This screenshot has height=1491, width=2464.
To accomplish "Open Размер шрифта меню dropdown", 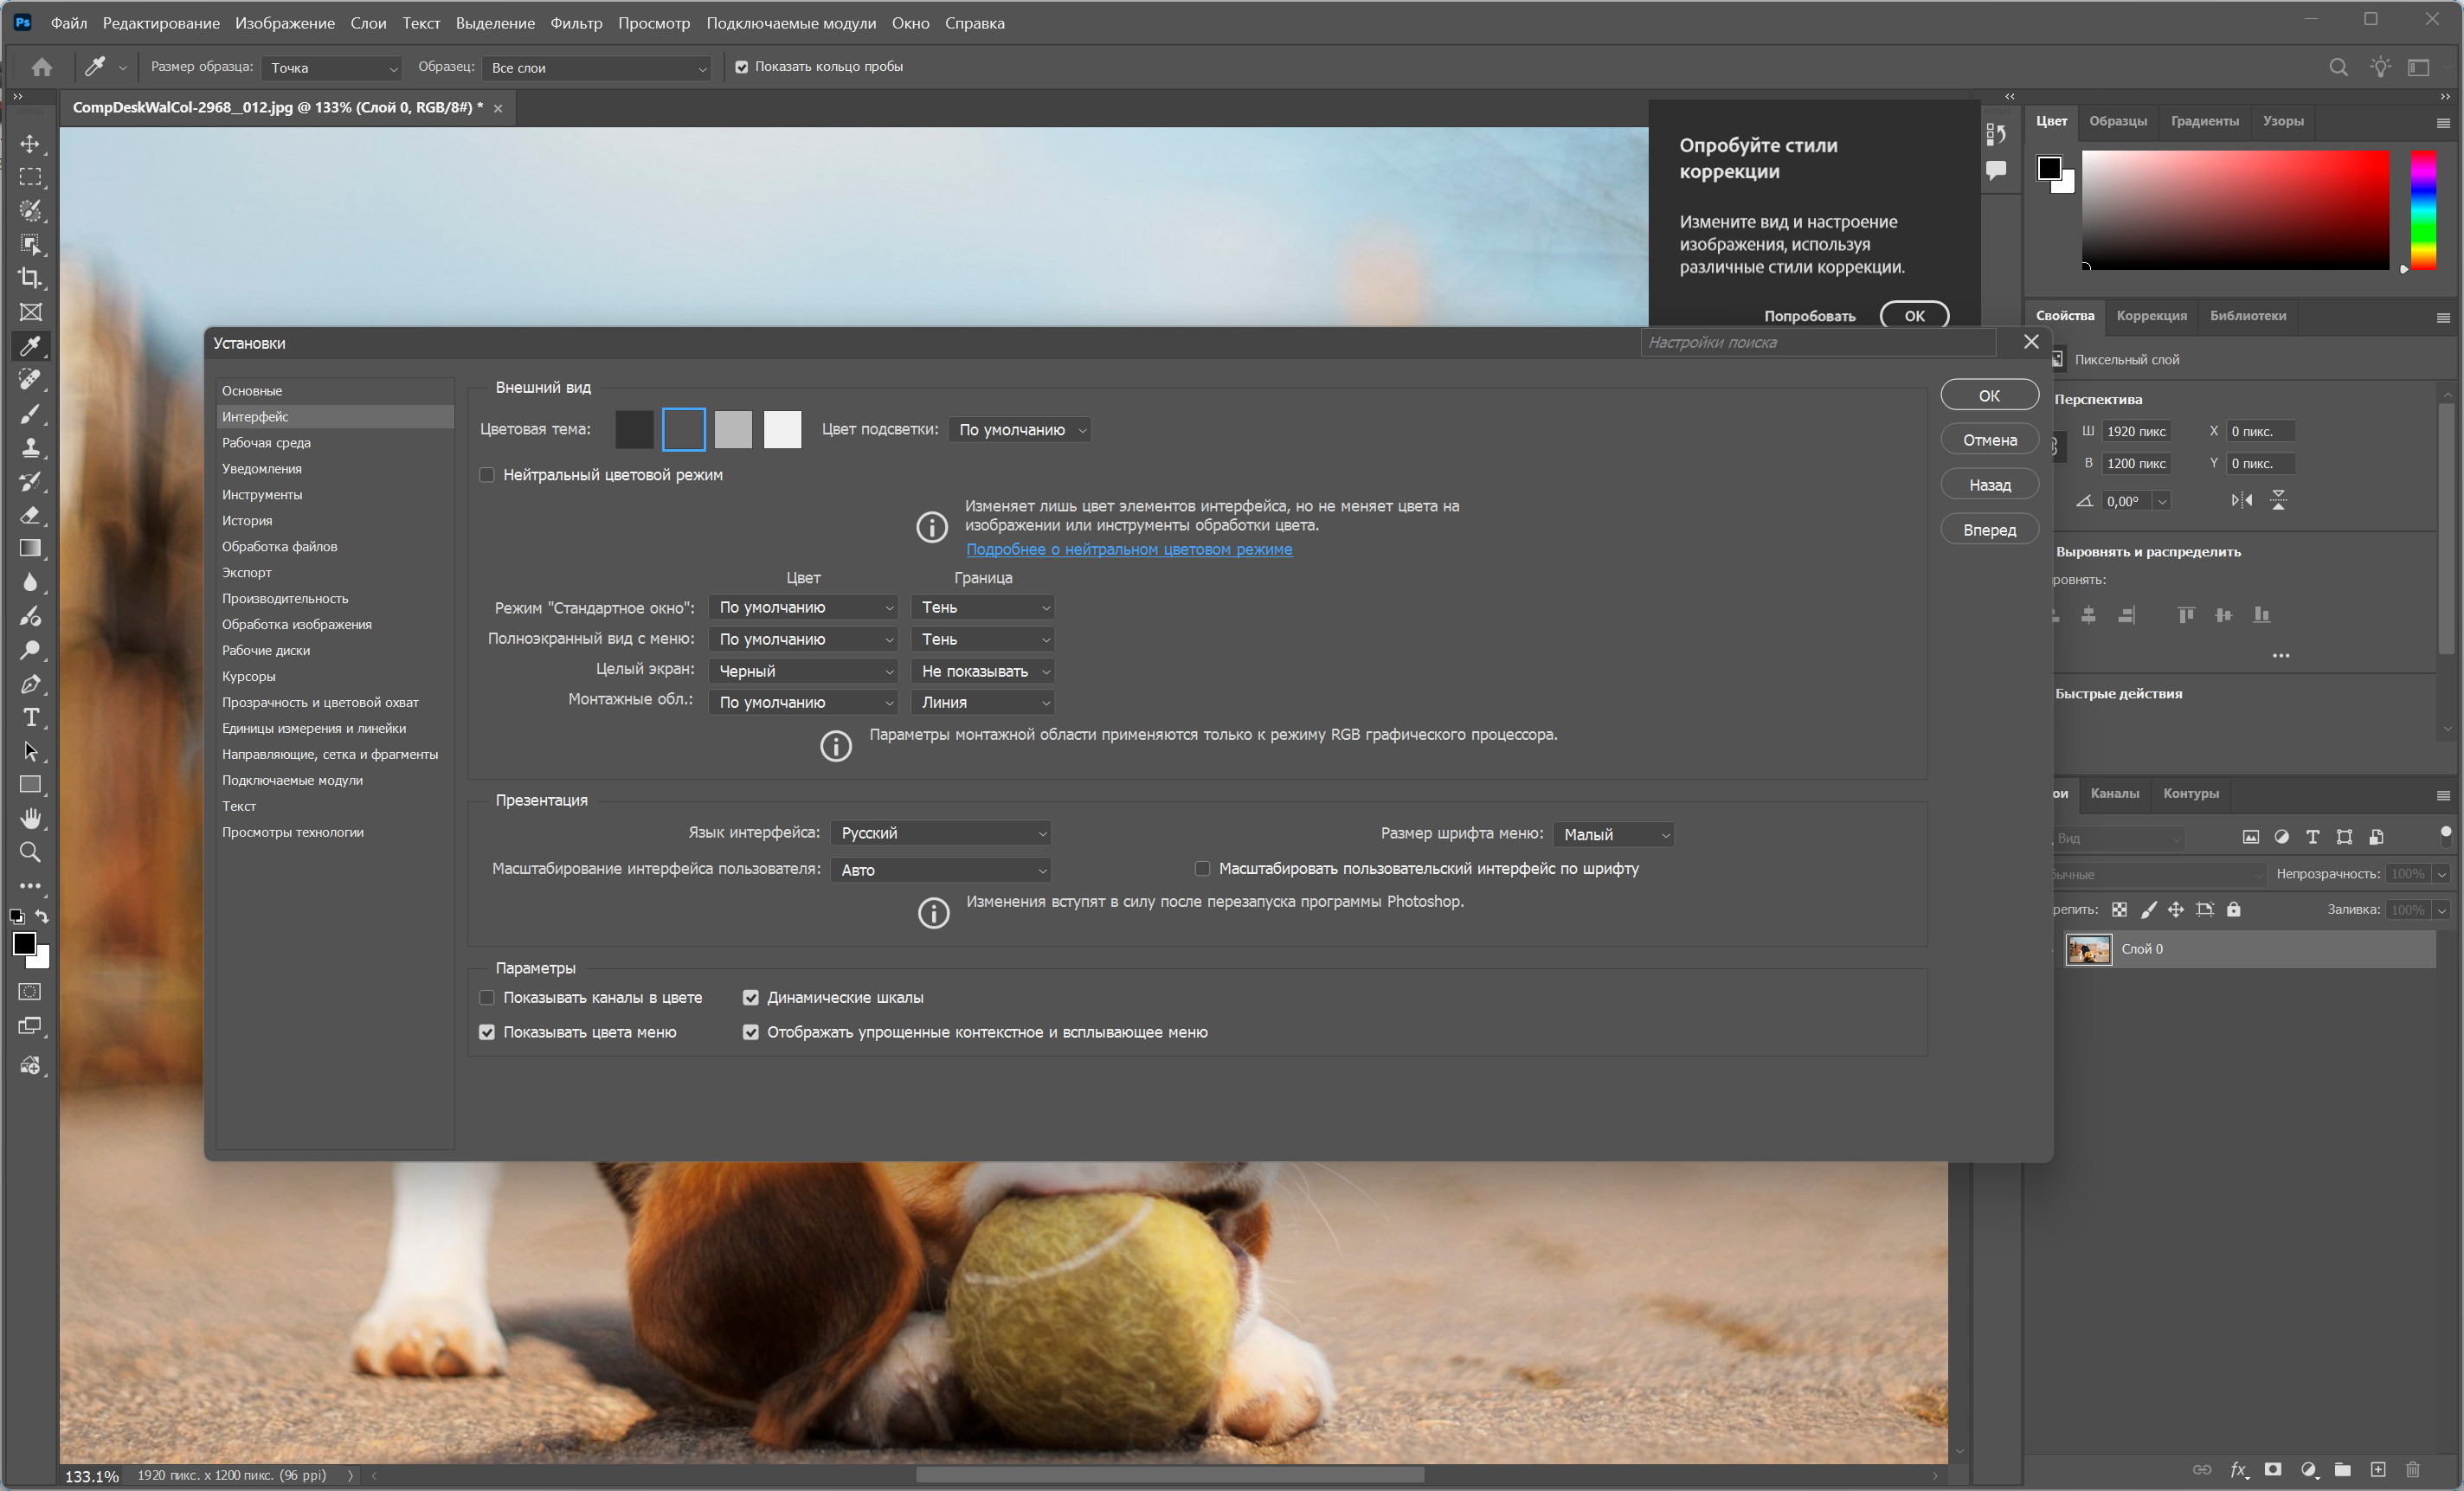I will 1613,834.
